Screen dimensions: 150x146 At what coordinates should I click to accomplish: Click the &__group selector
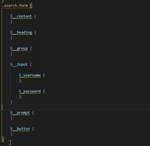pyautogui.click(x=19, y=48)
